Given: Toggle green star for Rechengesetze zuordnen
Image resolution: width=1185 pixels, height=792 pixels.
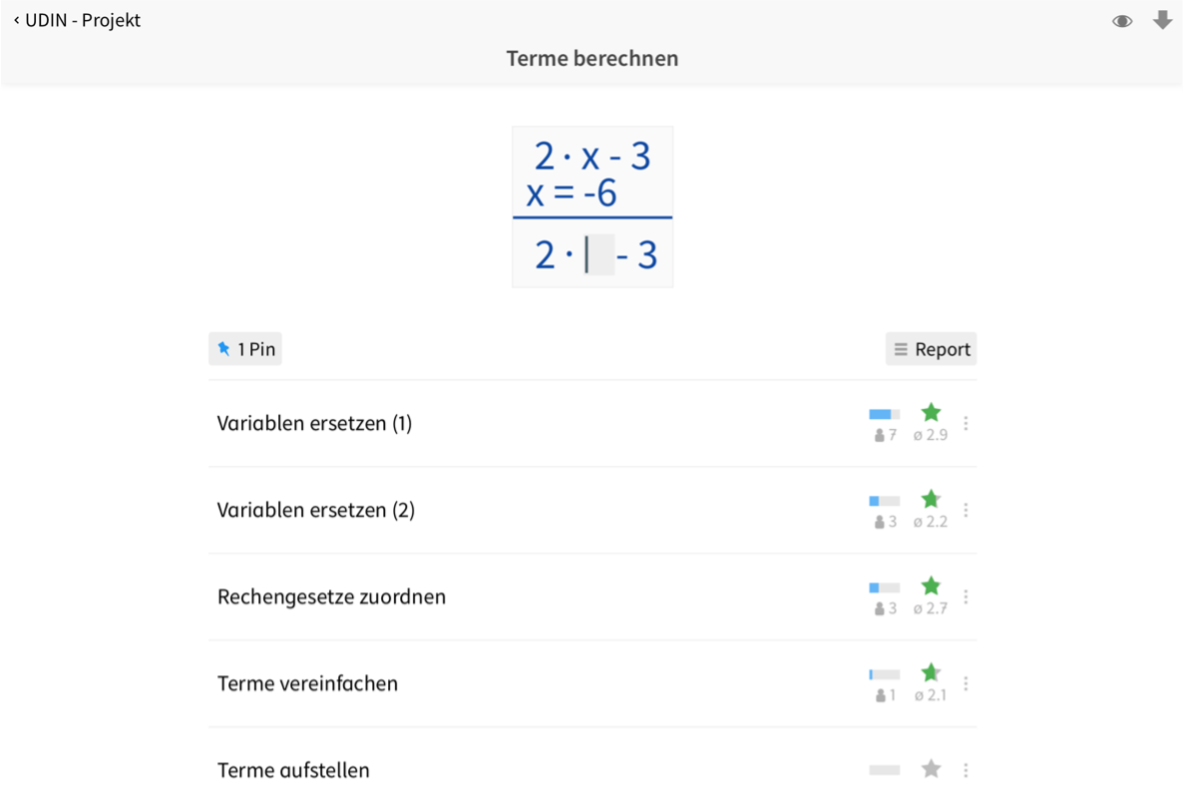Looking at the screenshot, I should point(931,586).
